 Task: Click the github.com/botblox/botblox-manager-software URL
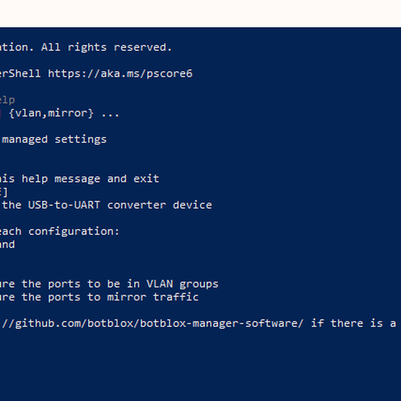[x=154, y=323]
